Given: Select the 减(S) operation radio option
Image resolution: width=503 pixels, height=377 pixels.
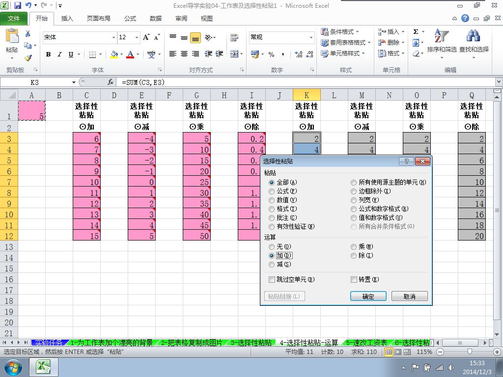Looking at the screenshot, I should click(x=272, y=265).
